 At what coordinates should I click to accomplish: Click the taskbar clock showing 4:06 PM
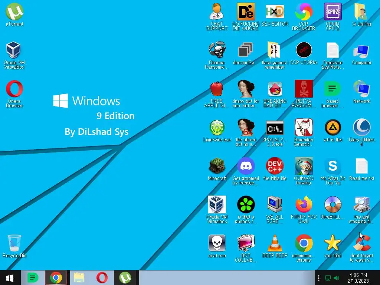tap(358, 278)
